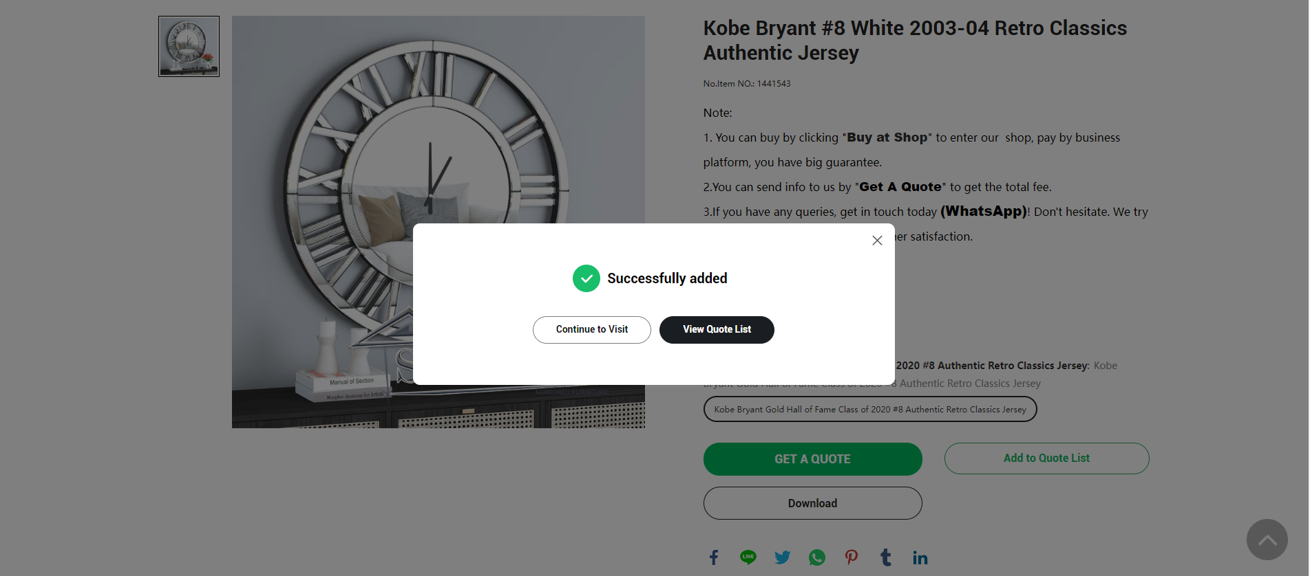Click the Kobe Bryant jersey product title
Image resolution: width=1310 pixels, height=576 pixels.
915,41
